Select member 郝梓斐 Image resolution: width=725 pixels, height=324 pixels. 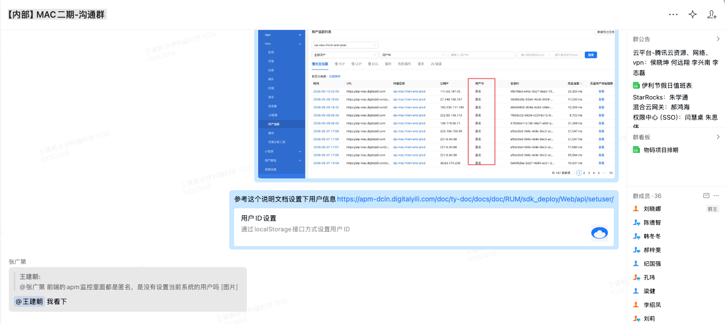(x=652, y=250)
